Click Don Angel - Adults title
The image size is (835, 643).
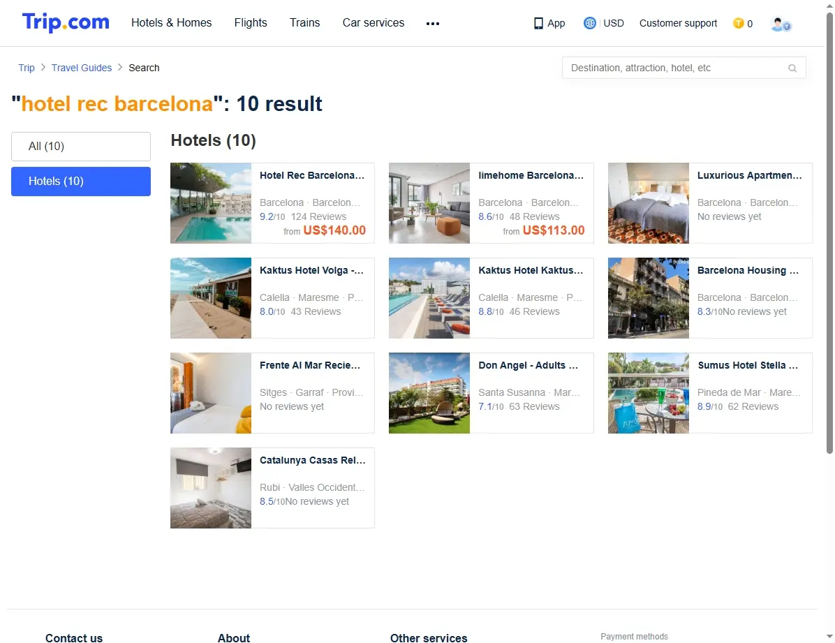point(529,365)
